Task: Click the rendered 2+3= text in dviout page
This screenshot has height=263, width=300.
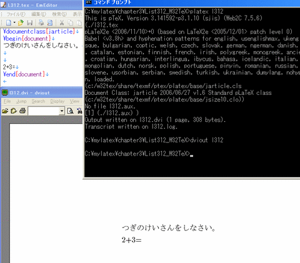Action: 132,240
